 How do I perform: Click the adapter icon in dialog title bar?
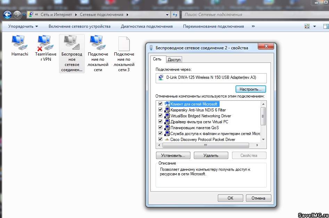[151, 48]
